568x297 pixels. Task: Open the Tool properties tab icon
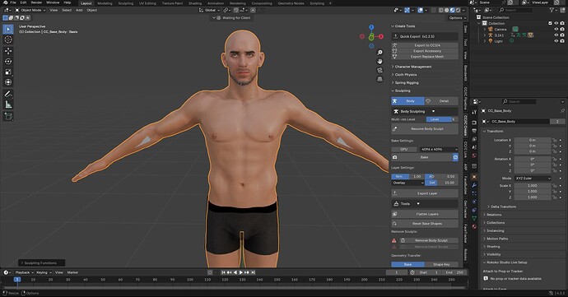point(474,113)
